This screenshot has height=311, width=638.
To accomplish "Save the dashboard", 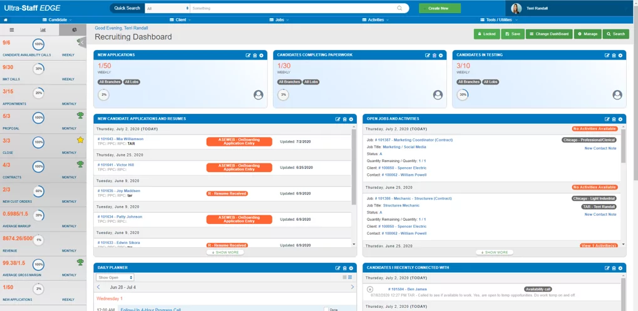I will 513,34.
